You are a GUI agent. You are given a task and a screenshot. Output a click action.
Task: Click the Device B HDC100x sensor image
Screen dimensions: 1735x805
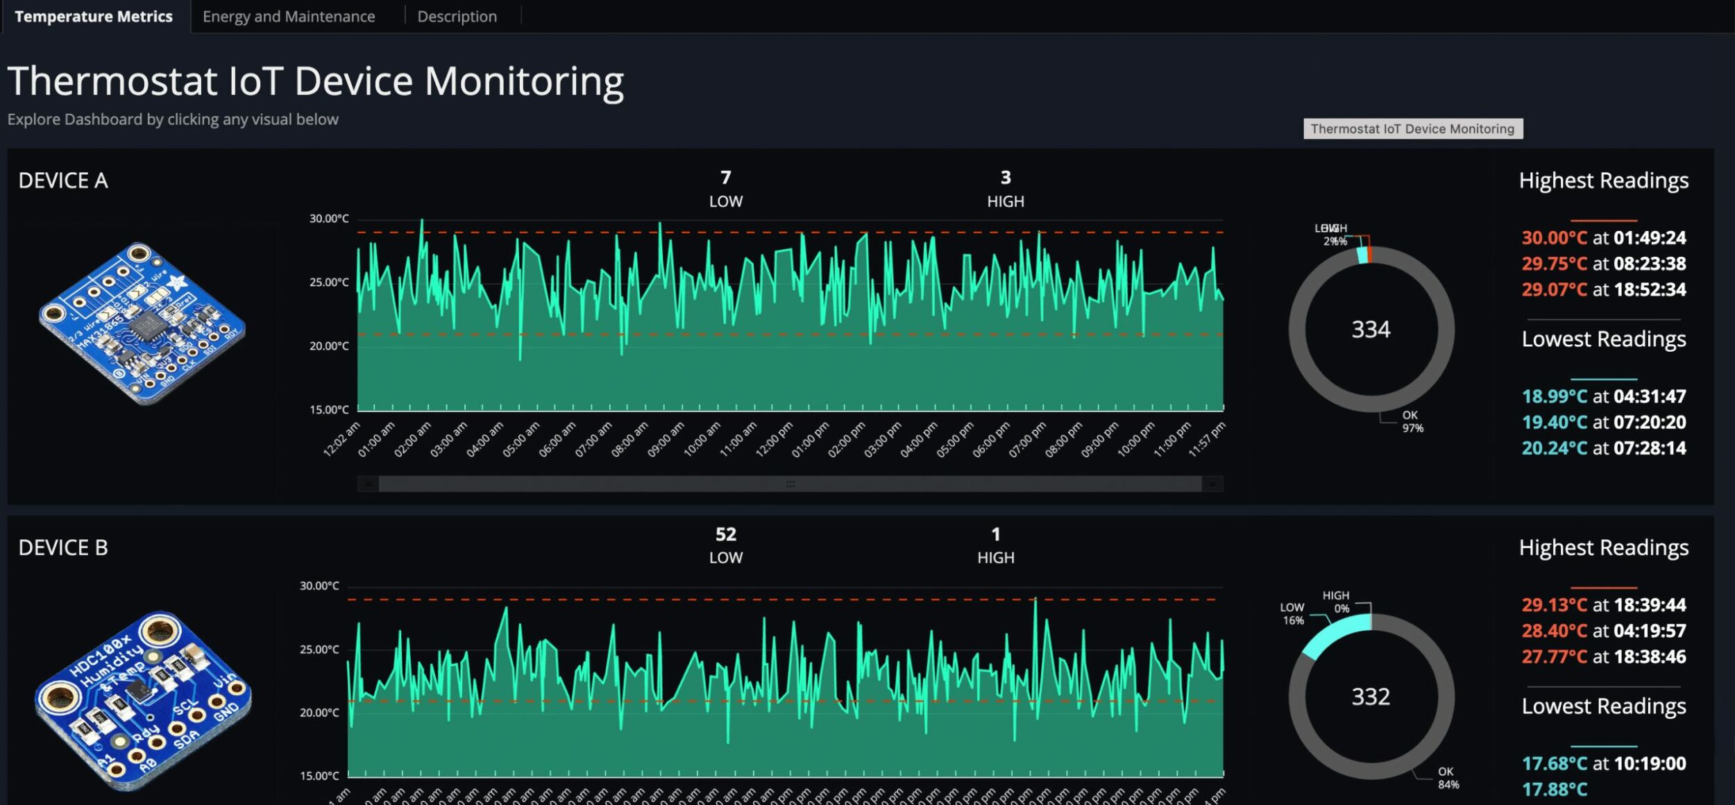[x=139, y=694]
